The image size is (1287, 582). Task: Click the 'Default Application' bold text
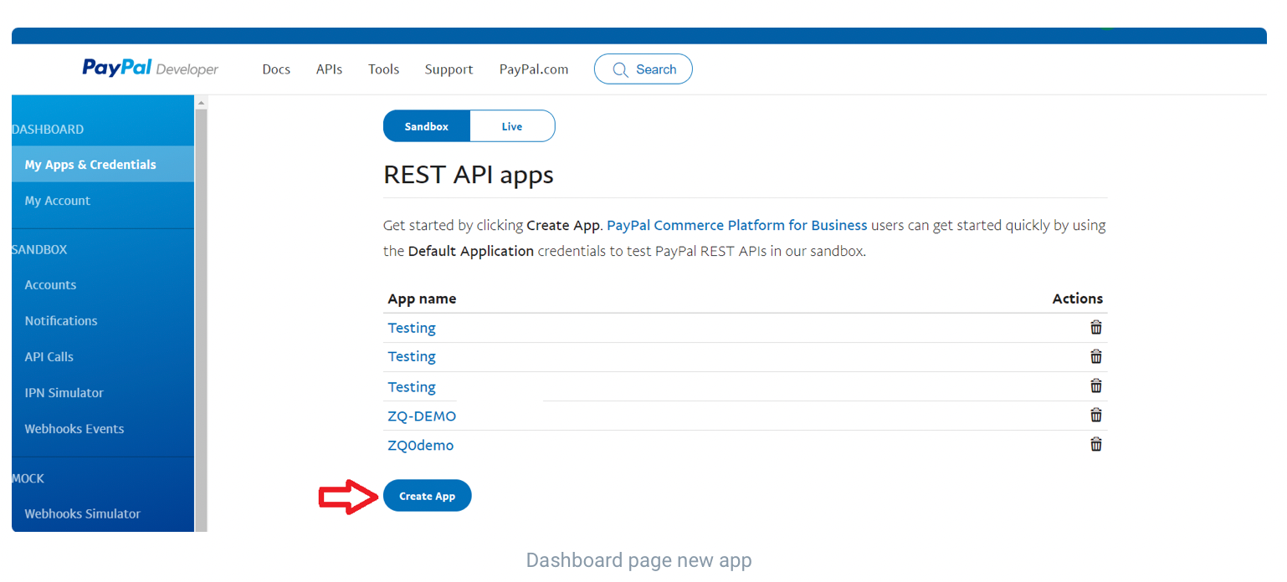point(471,251)
